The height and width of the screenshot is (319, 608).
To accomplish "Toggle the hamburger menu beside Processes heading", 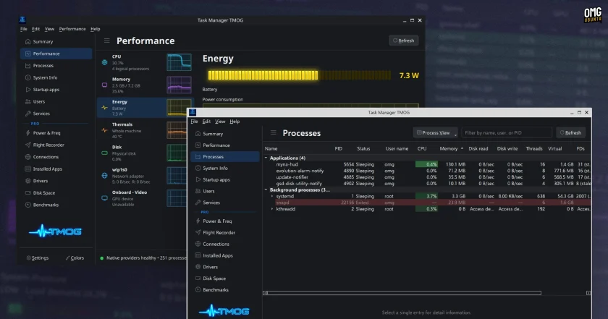I will click(273, 133).
